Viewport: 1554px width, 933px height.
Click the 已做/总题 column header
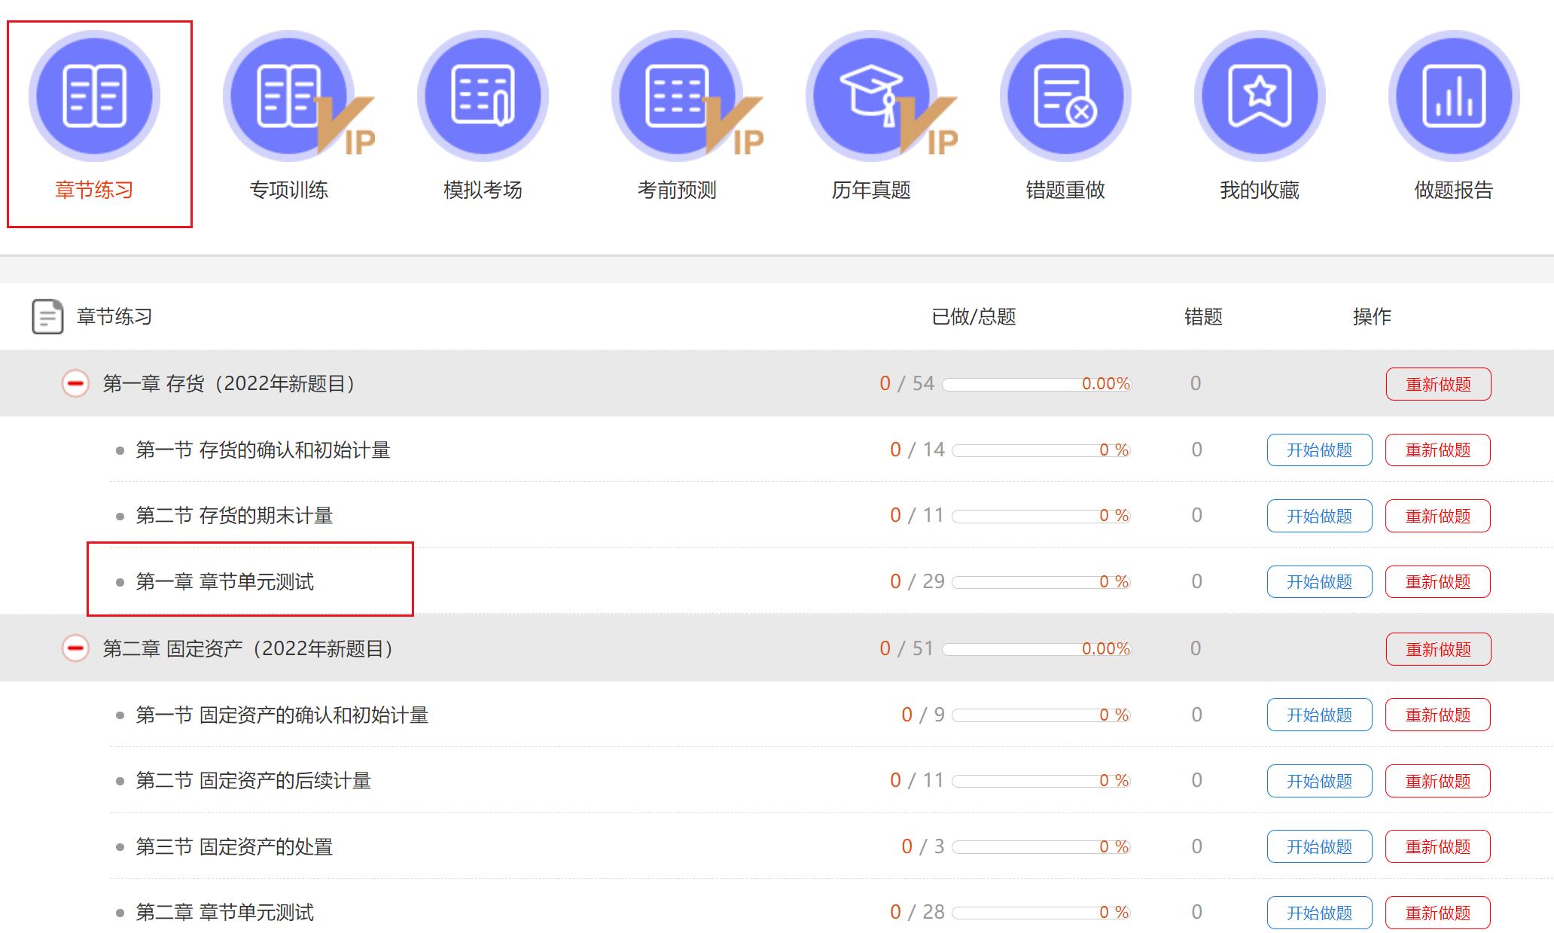pos(974,316)
